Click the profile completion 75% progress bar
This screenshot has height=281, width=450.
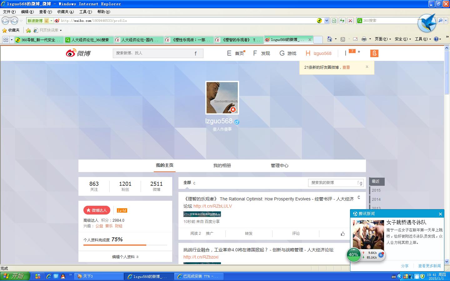click(x=125, y=245)
